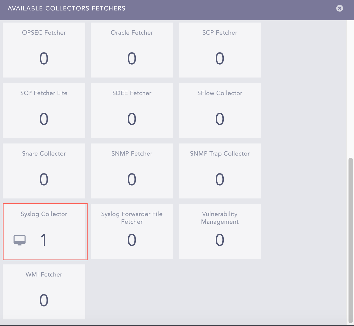Click the monitor icon in Syslog Collector
The width and height of the screenshot is (354, 326).
click(x=20, y=240)
